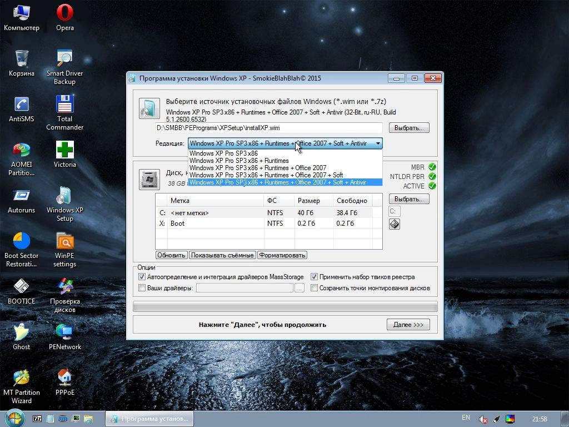
Task: Open the Корзина recycle bin
Action: (22, 63)
